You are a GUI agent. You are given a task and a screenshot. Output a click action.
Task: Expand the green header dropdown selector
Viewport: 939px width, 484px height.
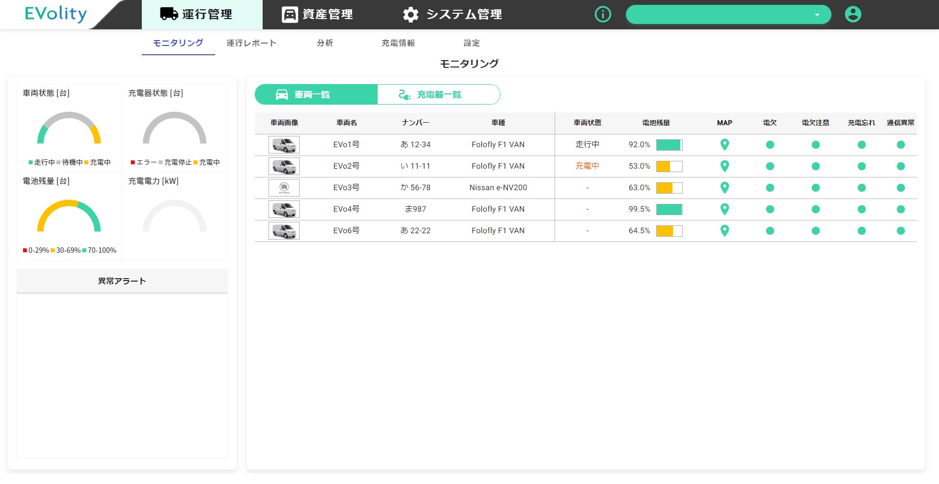[728, 14]
